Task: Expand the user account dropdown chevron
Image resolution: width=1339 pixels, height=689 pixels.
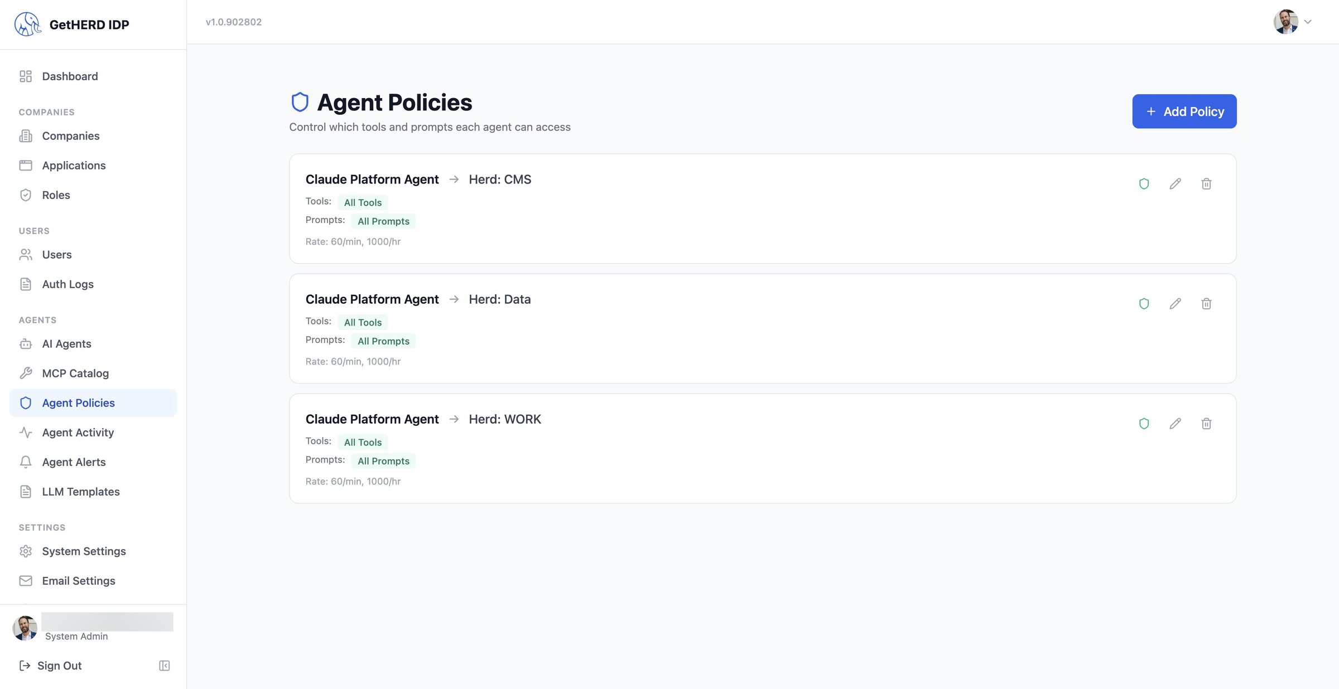Action: point(1308,22)
